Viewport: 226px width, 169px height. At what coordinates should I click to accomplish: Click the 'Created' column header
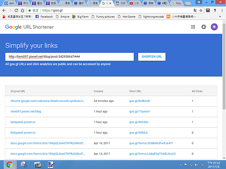(98, 91)
